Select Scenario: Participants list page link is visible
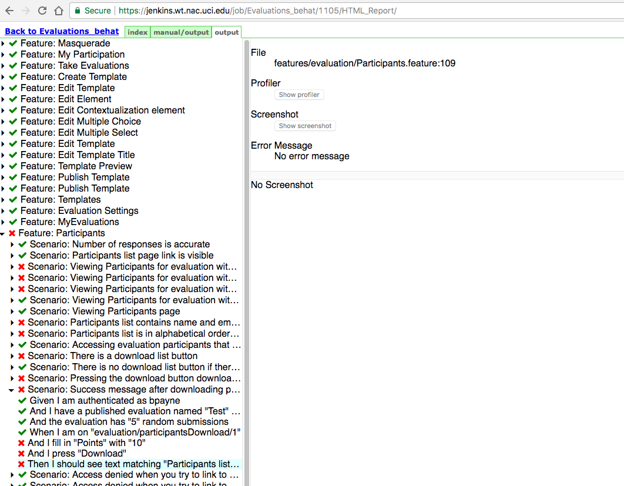Image resolution: width=624 pixels, height=486 pixels. (122, 256)
